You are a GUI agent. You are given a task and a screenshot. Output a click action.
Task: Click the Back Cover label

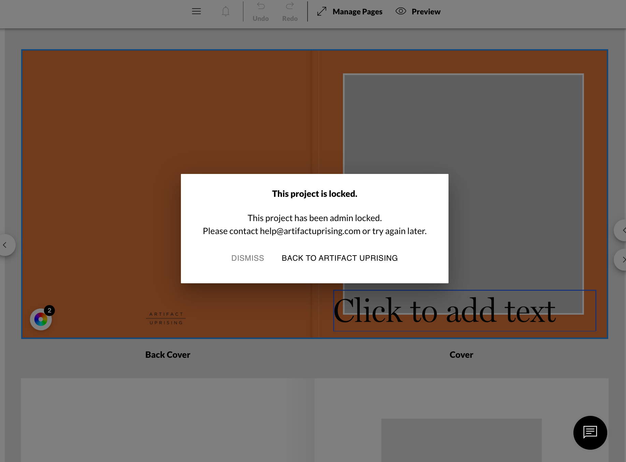point(168,355)
